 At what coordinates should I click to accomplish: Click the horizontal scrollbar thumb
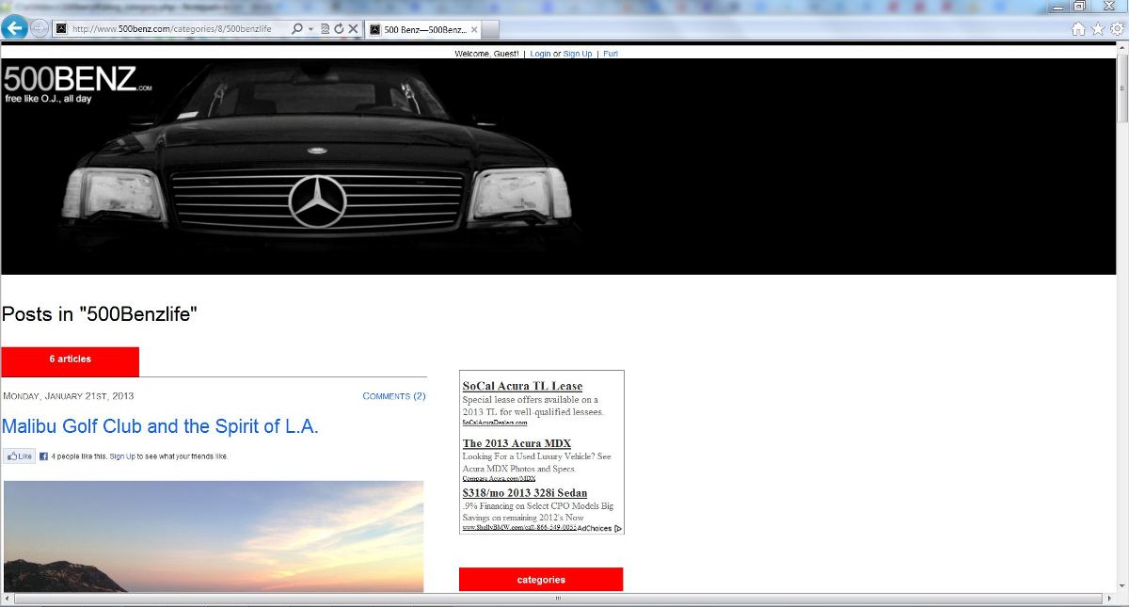point(557,599)
